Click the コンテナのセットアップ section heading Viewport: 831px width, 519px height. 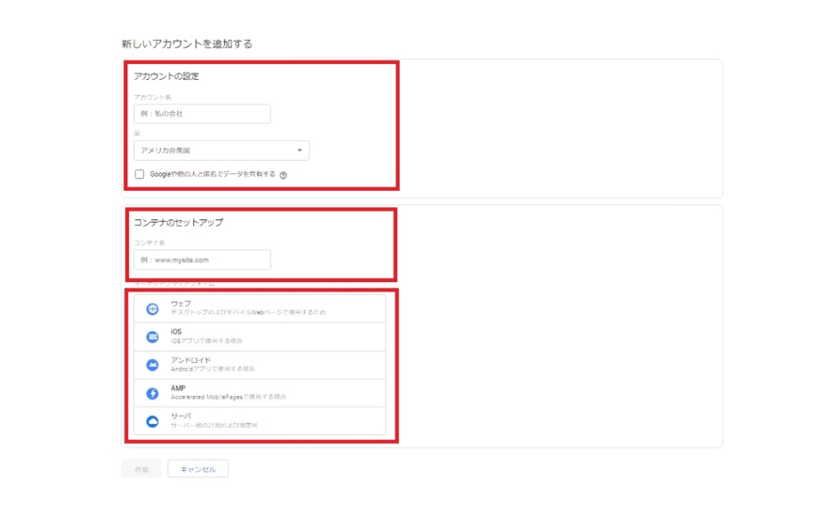tap(179, 223)
